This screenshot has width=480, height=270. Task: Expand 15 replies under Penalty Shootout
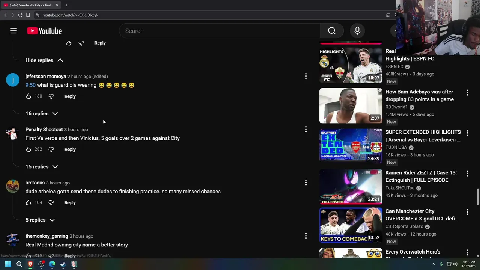(x=42, y=167)
